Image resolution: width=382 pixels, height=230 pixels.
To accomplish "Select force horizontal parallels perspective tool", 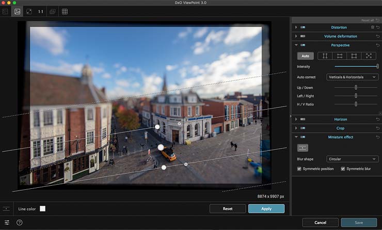I will (340, 56).
